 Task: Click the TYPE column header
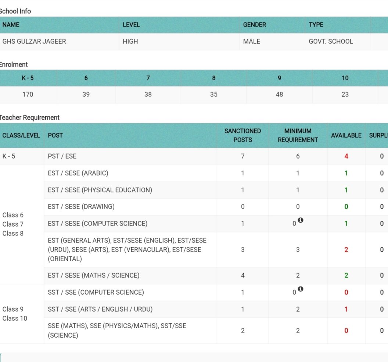(x=316, y=25)
